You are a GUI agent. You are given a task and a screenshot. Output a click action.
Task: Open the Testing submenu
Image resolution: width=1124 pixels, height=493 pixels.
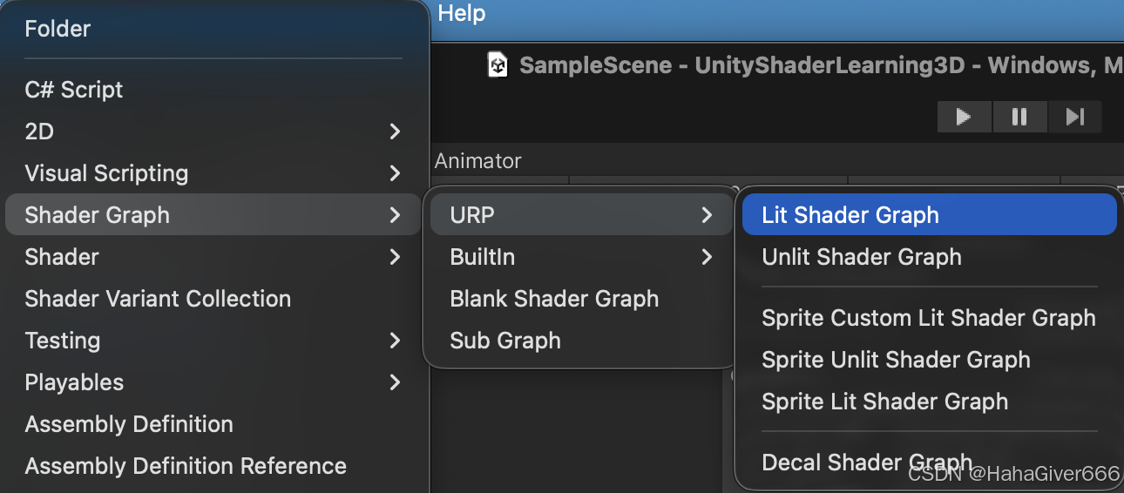click(x=63, y=341)
